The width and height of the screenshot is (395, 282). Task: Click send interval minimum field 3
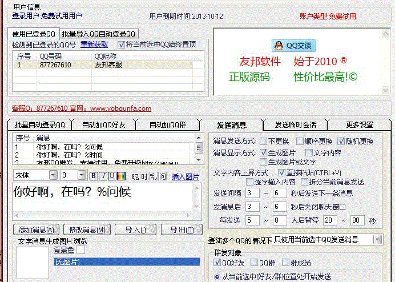point(253,193)
